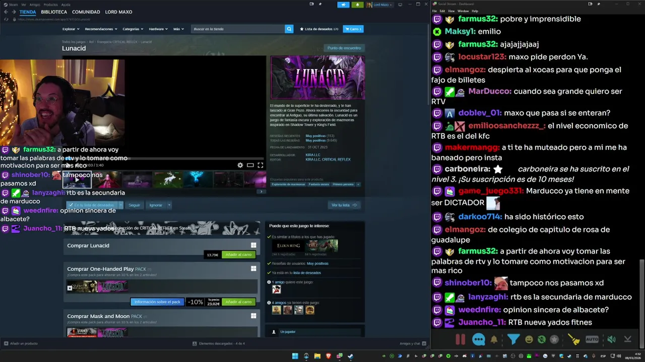The width and height of the screenshot is (645, 362).
Task: Open the Explorar store dropdown
Action: pos(70,29)
